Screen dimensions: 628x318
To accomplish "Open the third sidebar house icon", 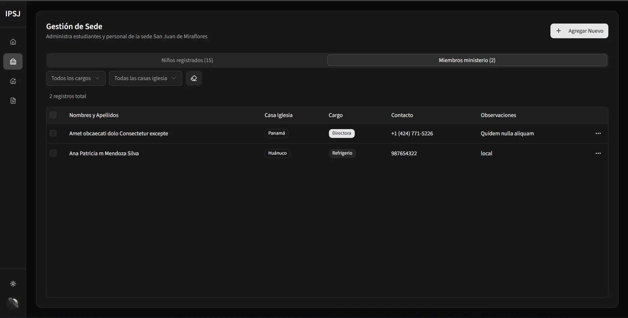I will click(13, 81).
